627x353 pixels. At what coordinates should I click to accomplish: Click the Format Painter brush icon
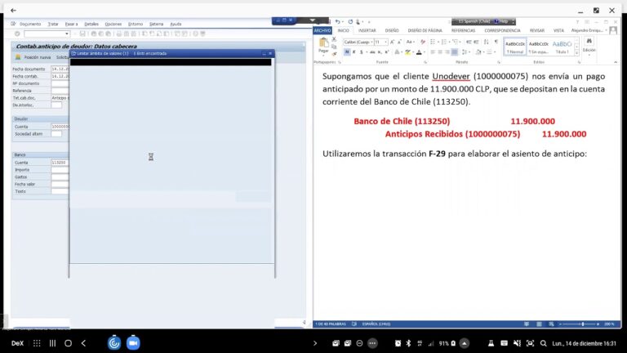334,53
